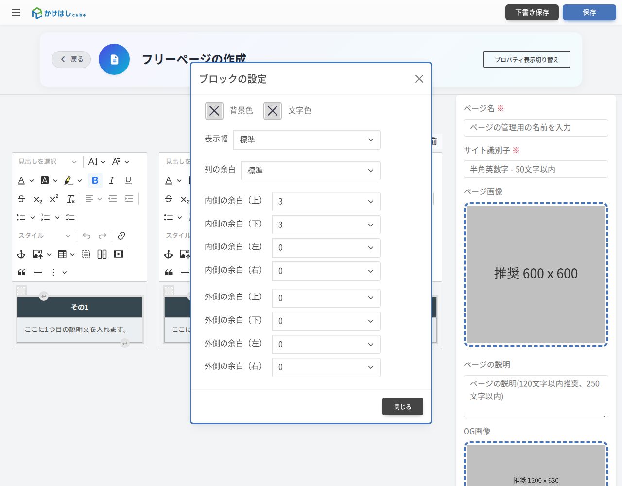Open the hamburger menu in the header
Image resolution: width=622 pixels, height=486 pixels.
tap(16, 13)
